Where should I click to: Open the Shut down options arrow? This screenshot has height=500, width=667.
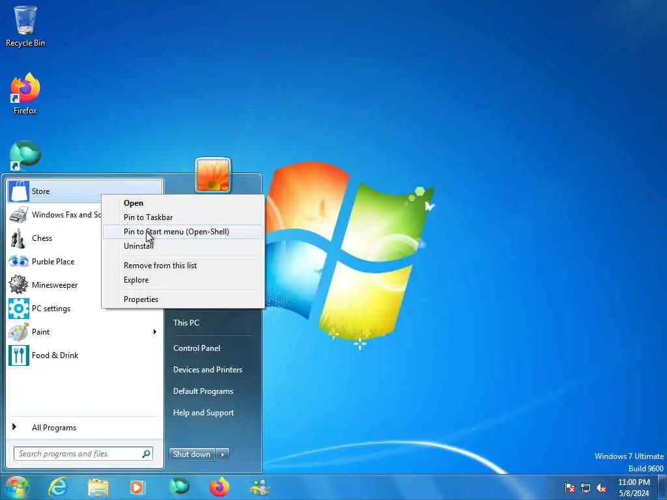coord(223,454)
